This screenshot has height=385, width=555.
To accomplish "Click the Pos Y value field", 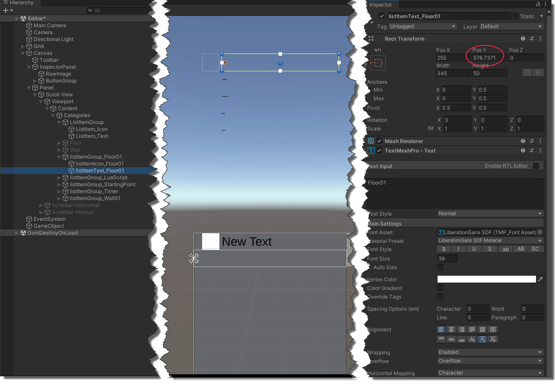I will 489,57.
